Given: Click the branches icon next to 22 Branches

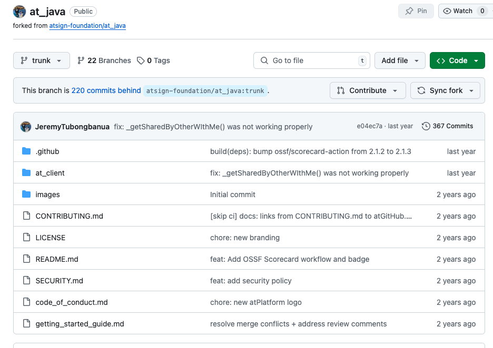Looking at the screenshot, I should click(81, 60).
